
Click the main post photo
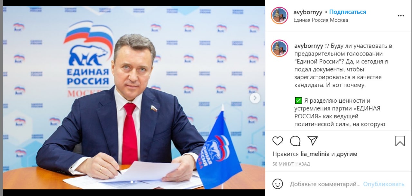[x=134, y=98]
